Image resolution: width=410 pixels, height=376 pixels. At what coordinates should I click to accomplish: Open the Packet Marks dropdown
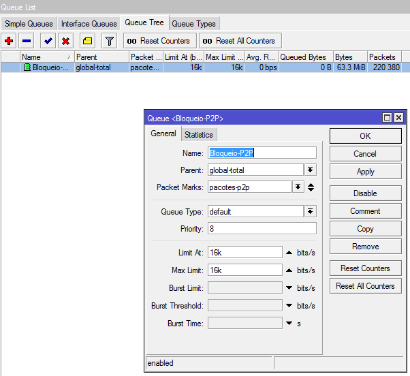(298, 187)
